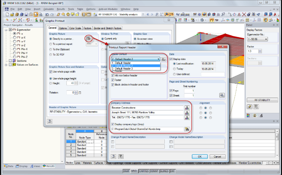Click the font icon for the Tel/Fax line
Screen dimensions: 282x175
pos(187,117)
